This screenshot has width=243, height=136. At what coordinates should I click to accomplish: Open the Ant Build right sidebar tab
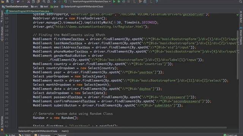(x=241, y=17)
